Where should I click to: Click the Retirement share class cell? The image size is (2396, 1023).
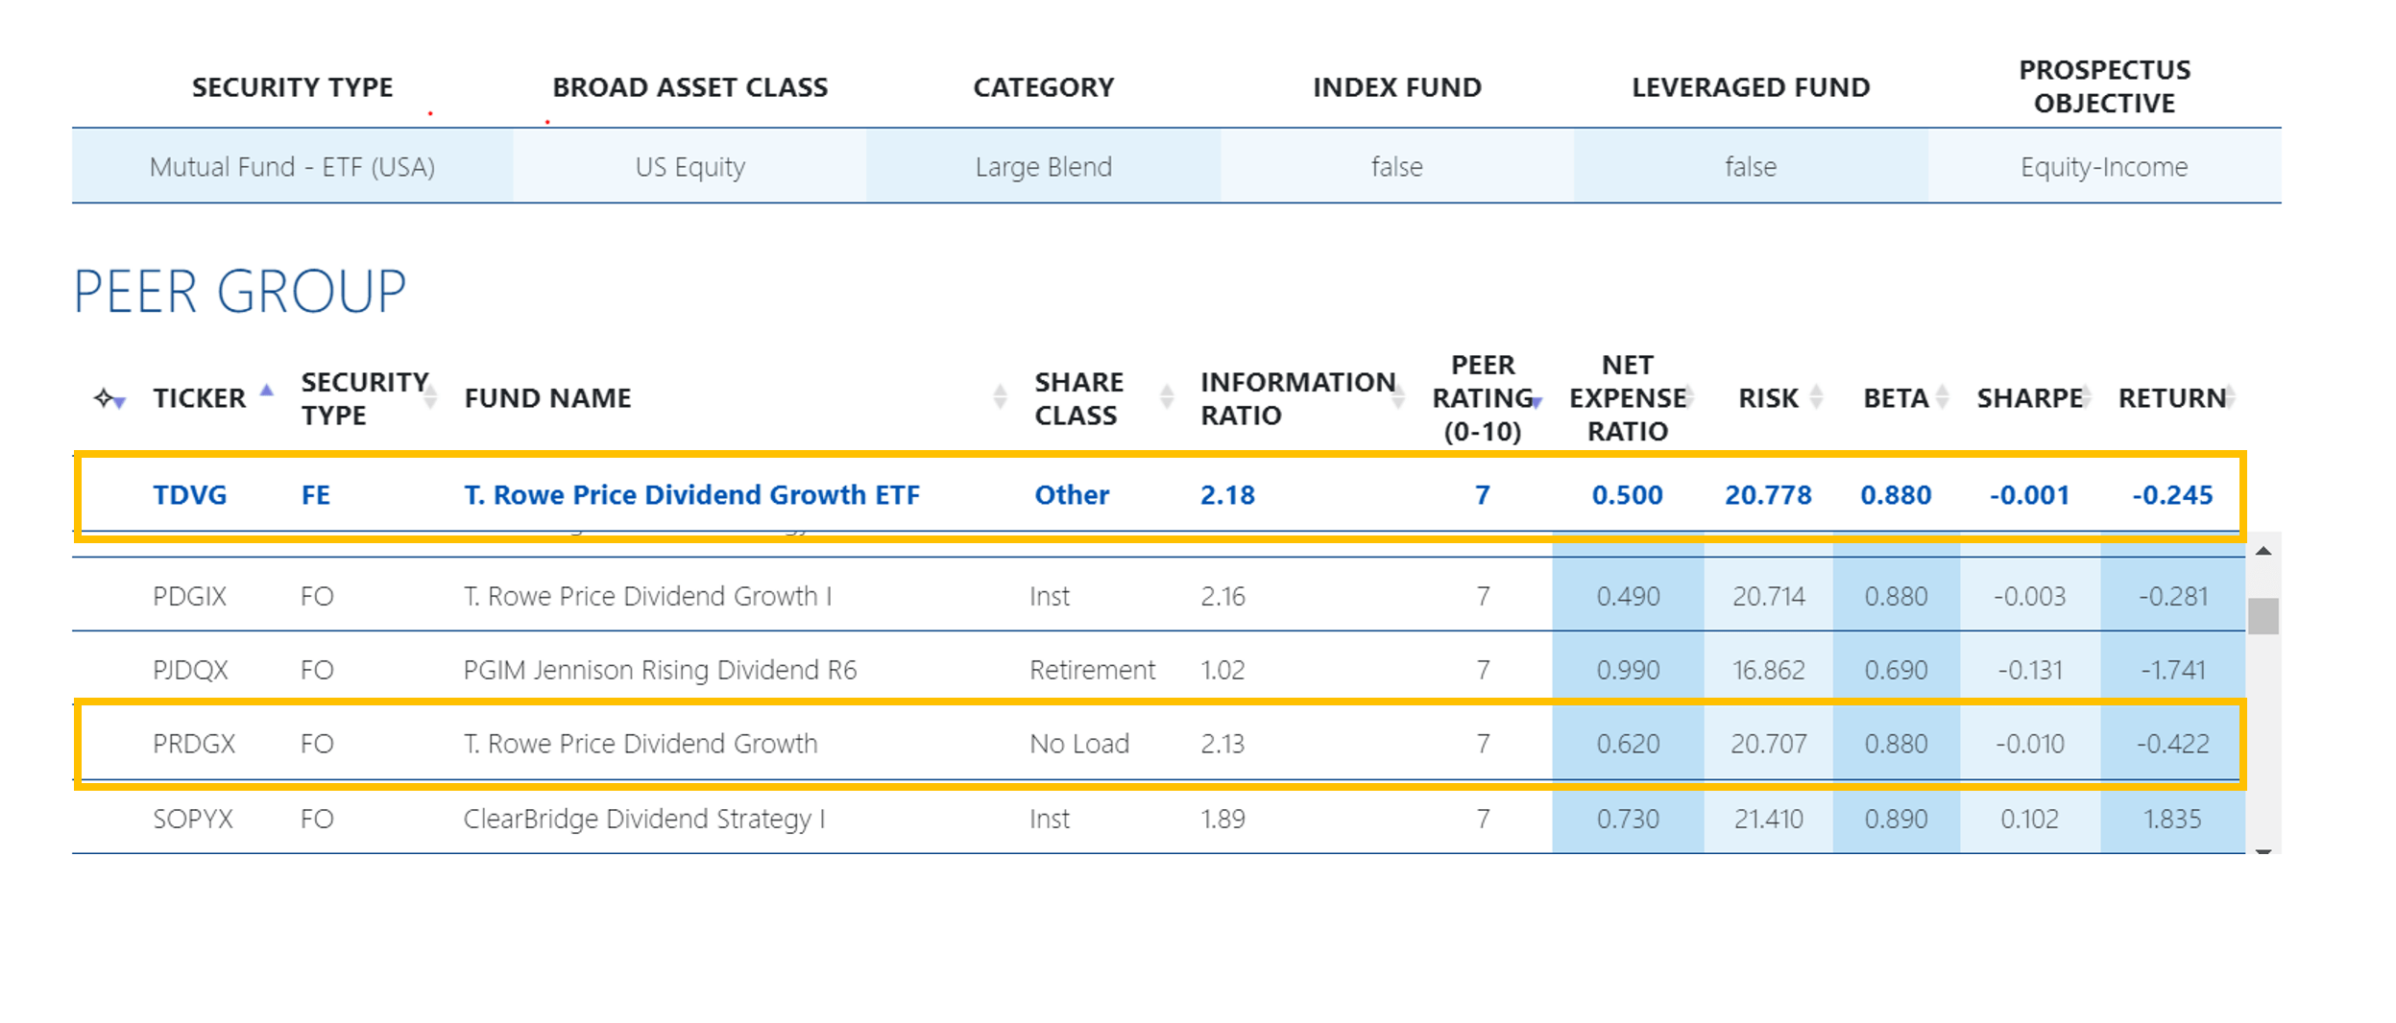point(1093,670)
